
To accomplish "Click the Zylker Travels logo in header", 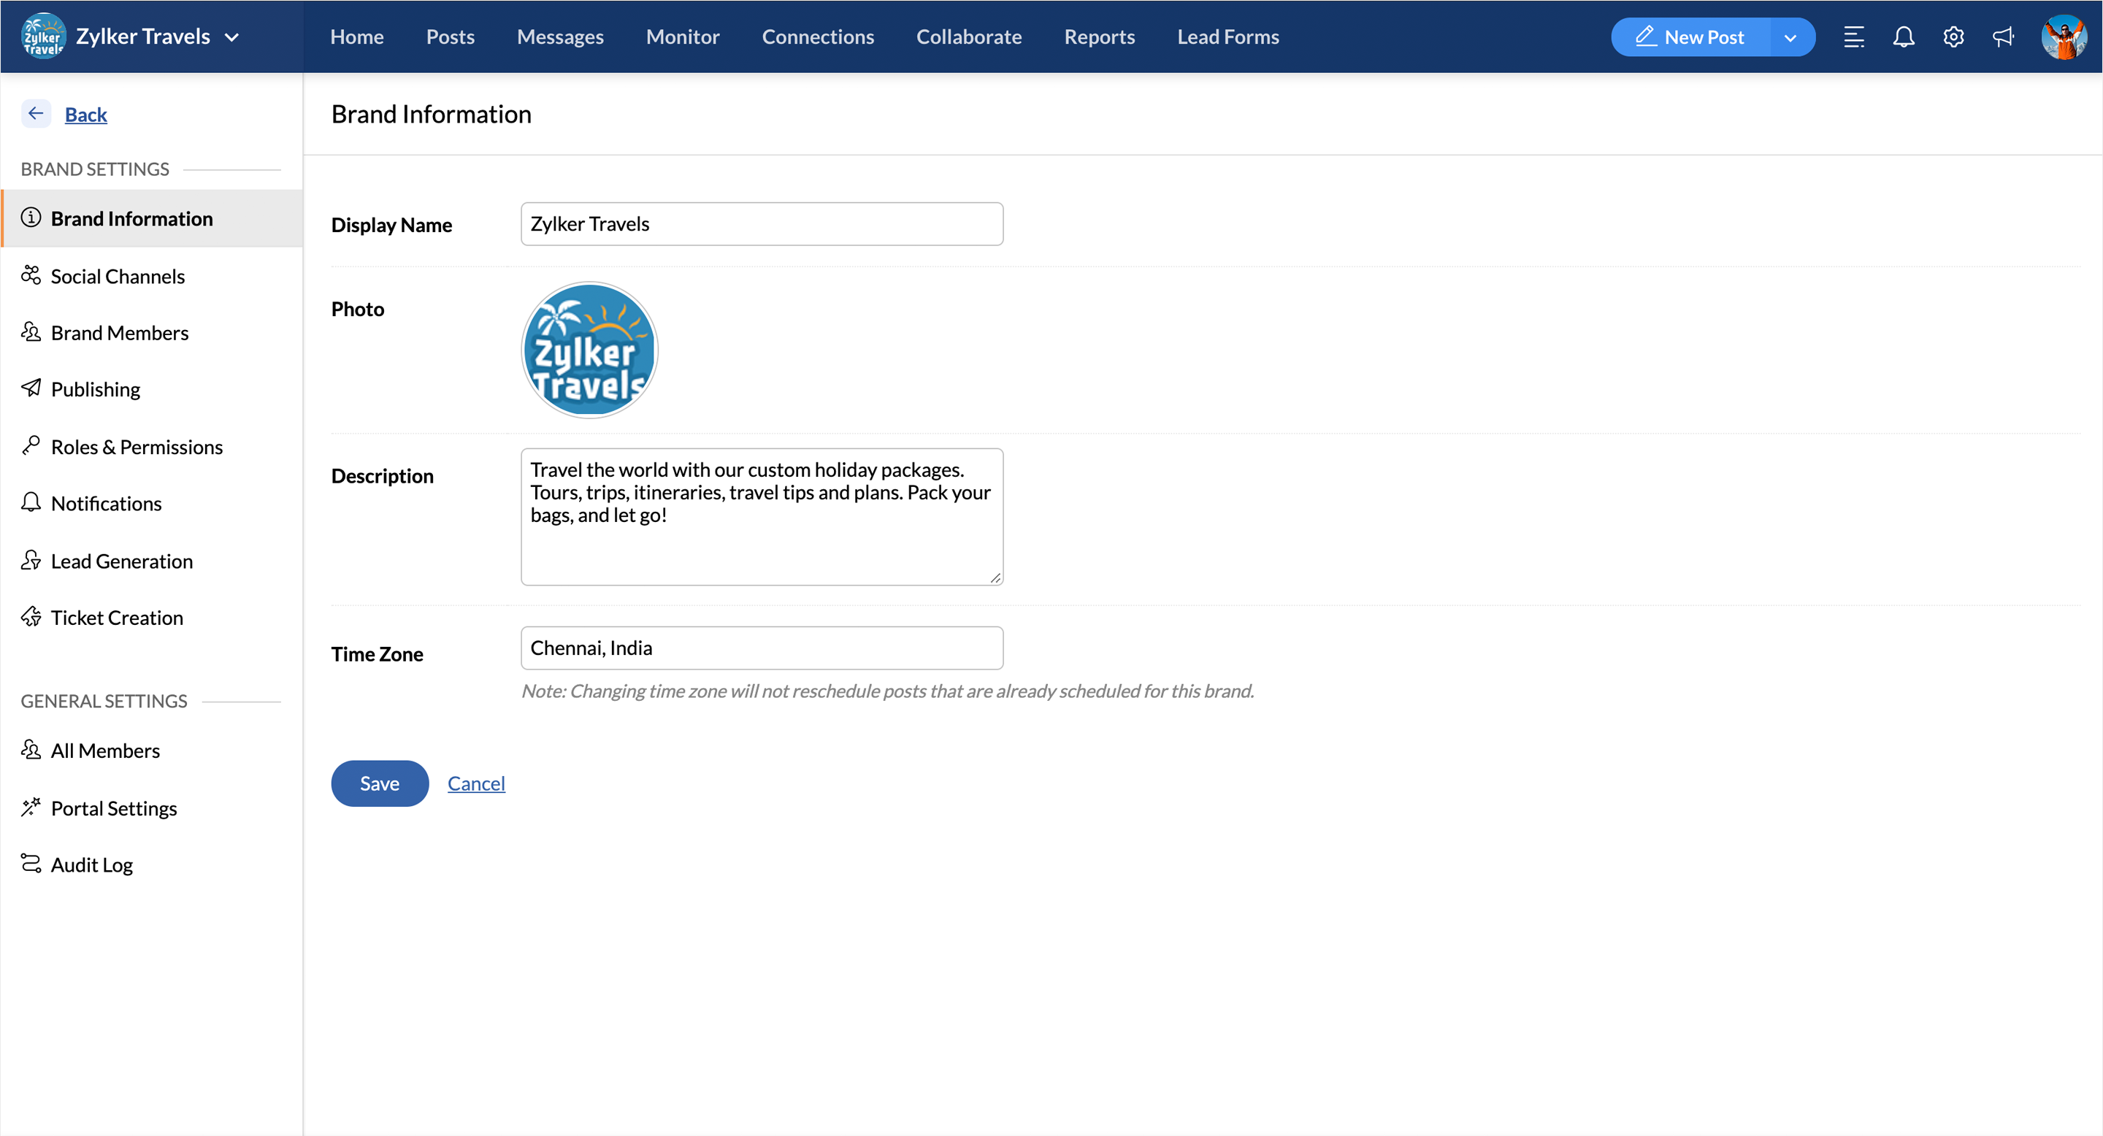I will (x=42, y=37).
